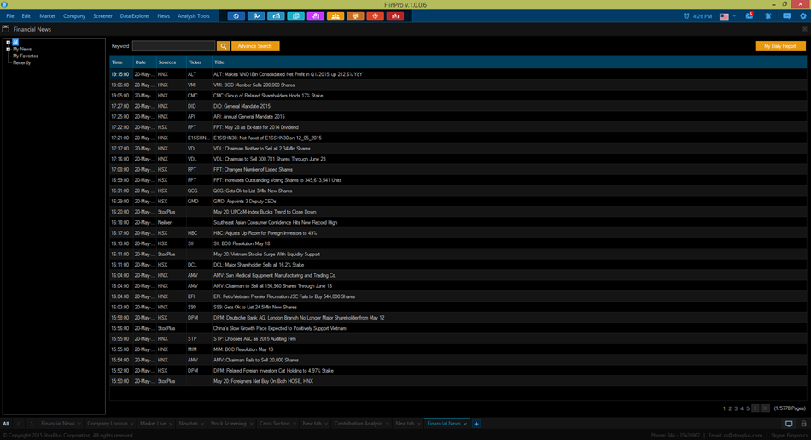
Task: Open the globe market overview toolbar icon
Action: click(236, 16)
